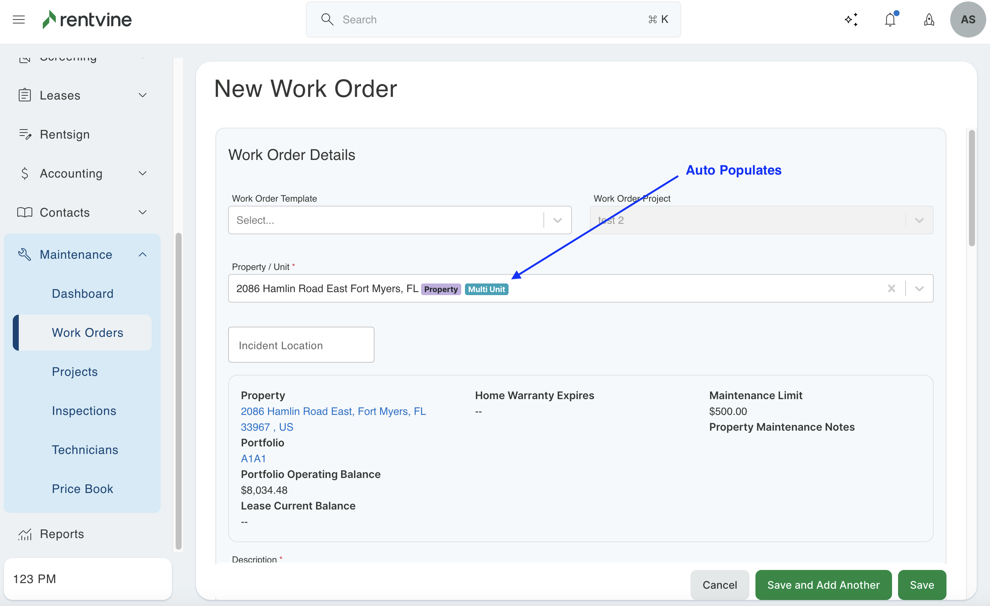Expand the Accounting sidebar section
990x606 pixels.
coord(142,173)
